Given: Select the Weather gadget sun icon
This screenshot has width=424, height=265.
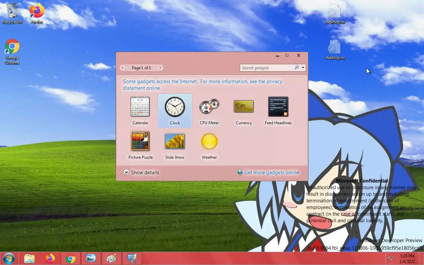Looking at the screenshot, I should point(209,141).
